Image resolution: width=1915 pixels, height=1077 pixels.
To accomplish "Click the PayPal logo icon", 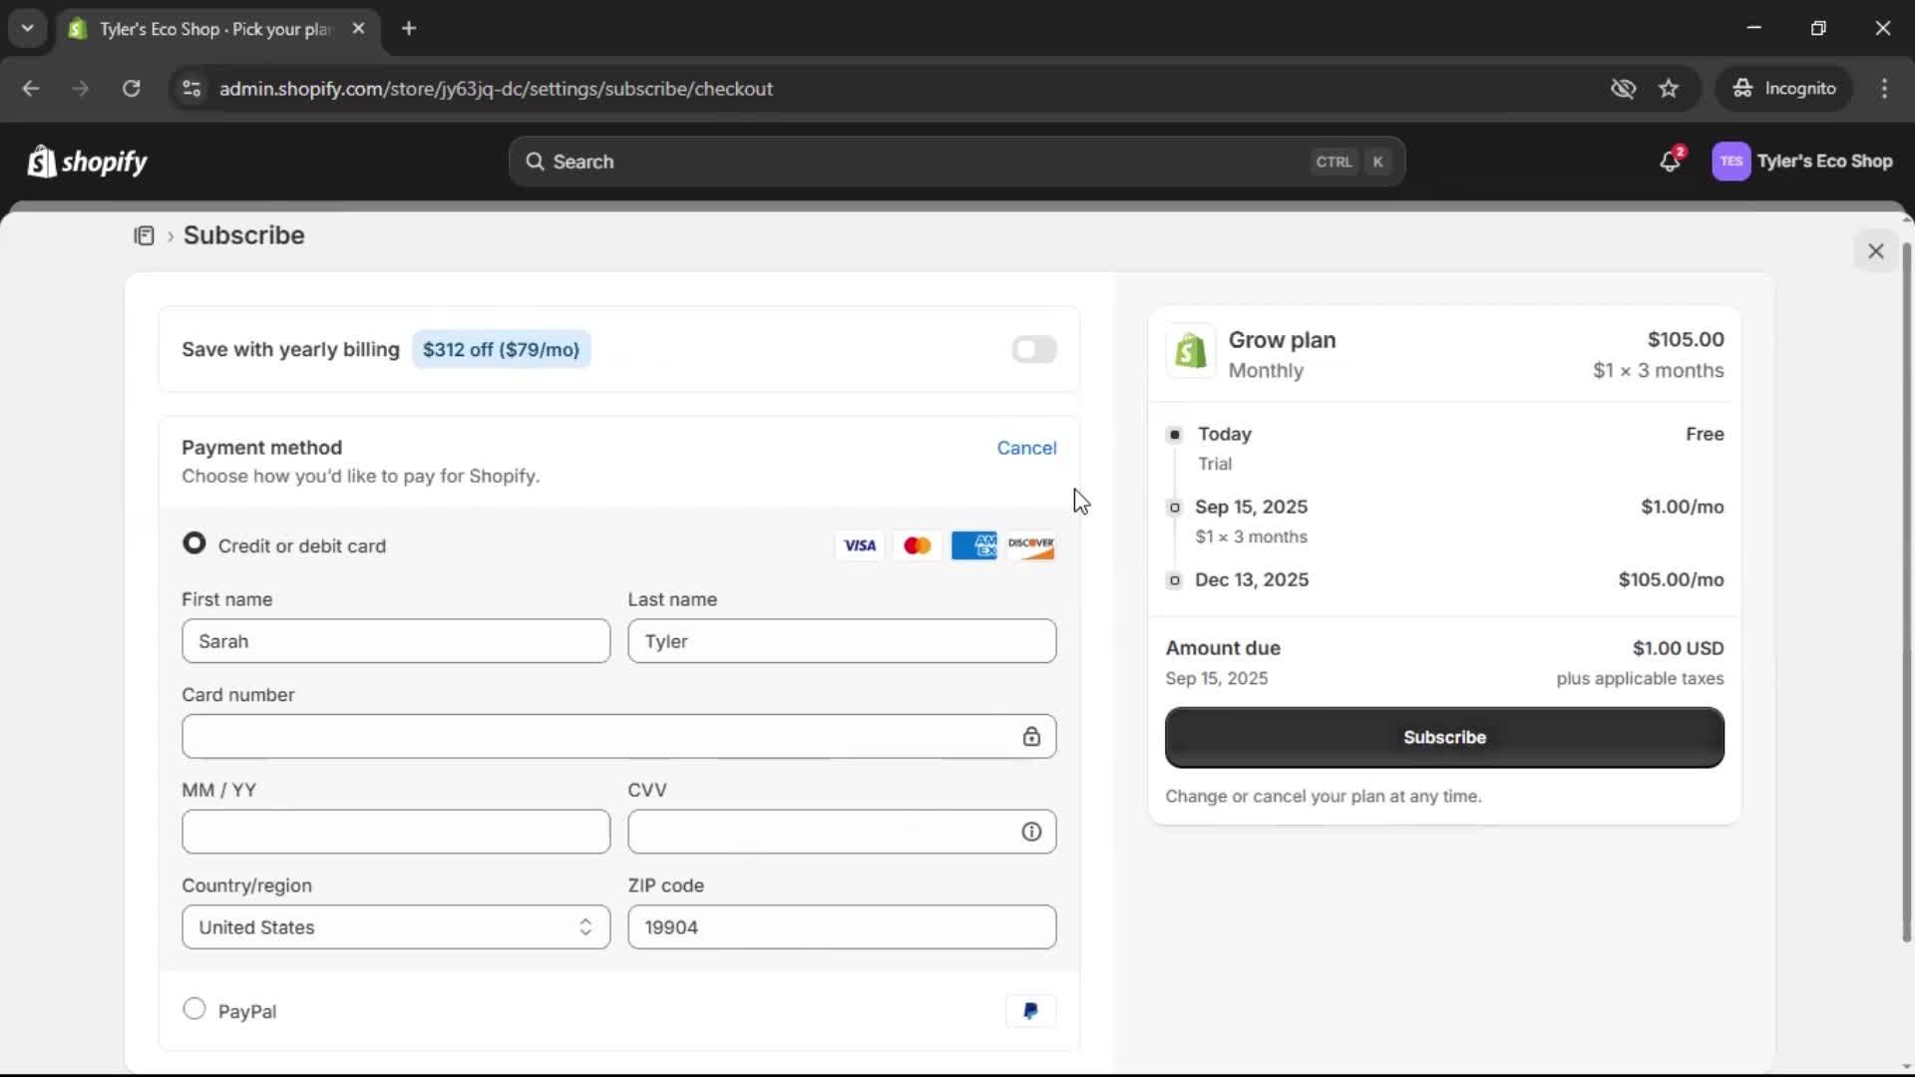I will point(1030,1011).
